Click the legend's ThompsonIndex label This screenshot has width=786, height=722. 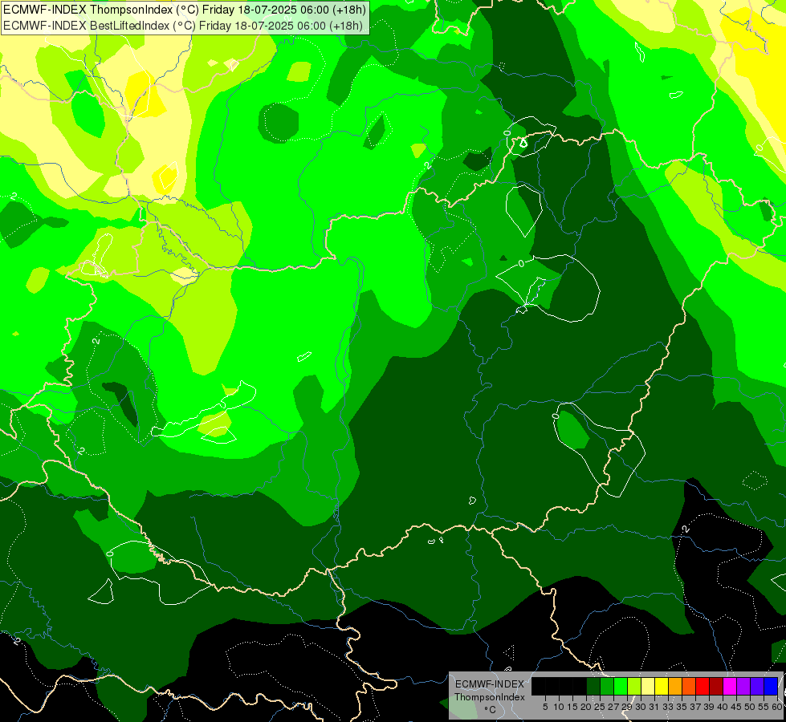coord(490,697)
